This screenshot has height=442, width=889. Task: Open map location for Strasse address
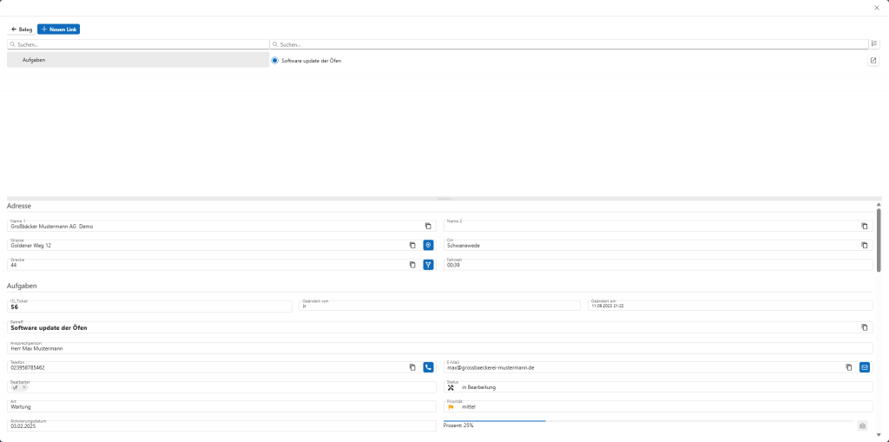coord(428,245)
